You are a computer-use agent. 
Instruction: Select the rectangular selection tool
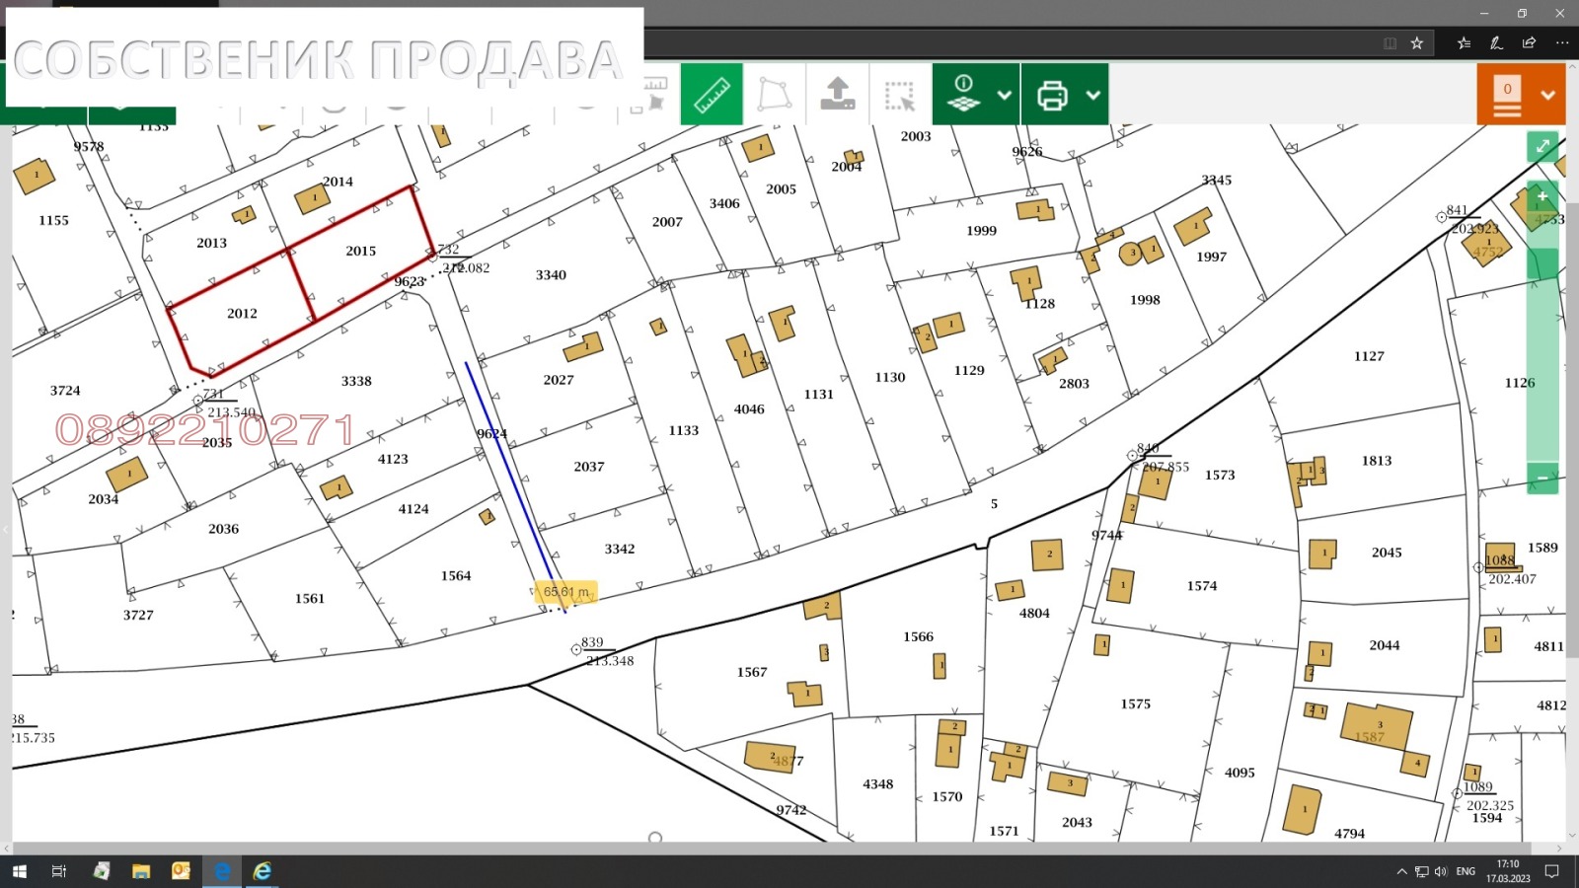(900, 94)
